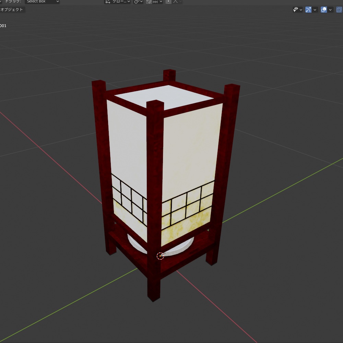Click the オブジェクト mode label
343x343 pixels.
click(13, 9)
